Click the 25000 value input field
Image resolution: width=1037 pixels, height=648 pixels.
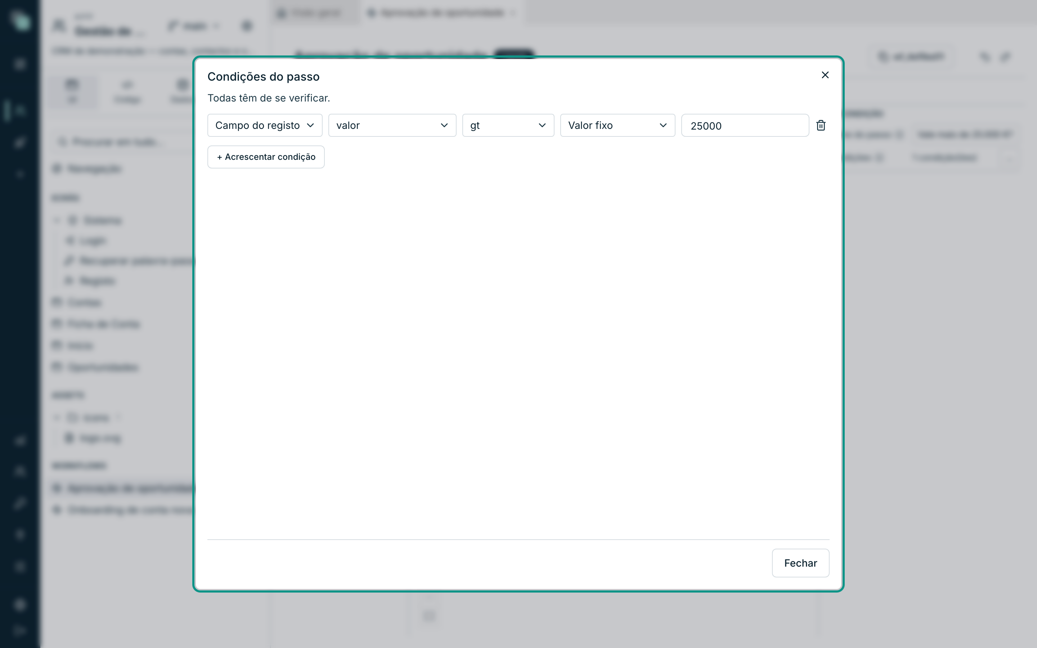pos(745,125)
